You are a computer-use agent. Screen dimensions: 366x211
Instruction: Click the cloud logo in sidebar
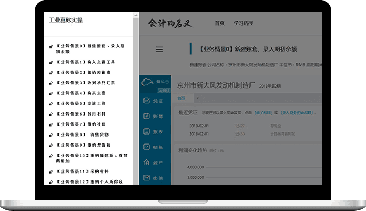pos(148,81)
